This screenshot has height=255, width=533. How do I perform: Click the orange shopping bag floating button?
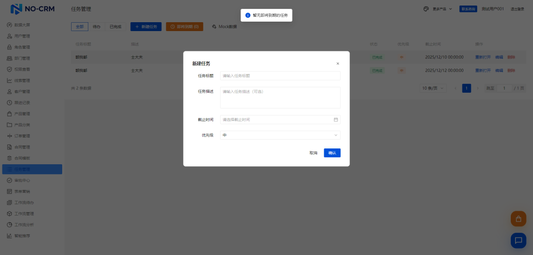(518, 219)
